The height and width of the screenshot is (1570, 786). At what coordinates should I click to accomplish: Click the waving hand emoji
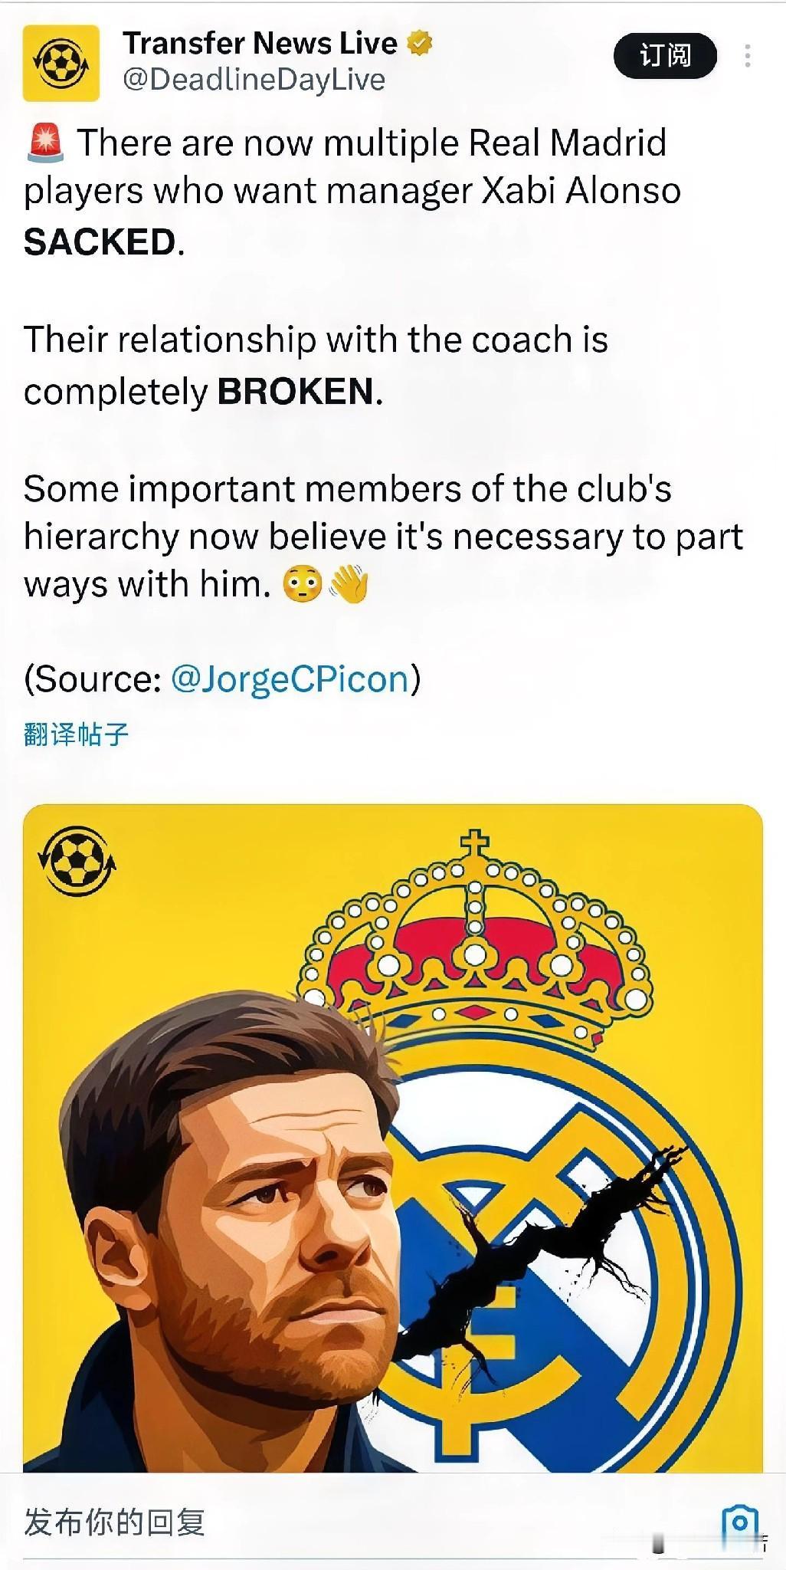pos(349,584)
